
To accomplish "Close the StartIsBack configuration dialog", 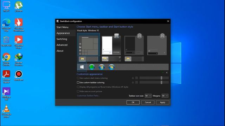I will point(168,21).
